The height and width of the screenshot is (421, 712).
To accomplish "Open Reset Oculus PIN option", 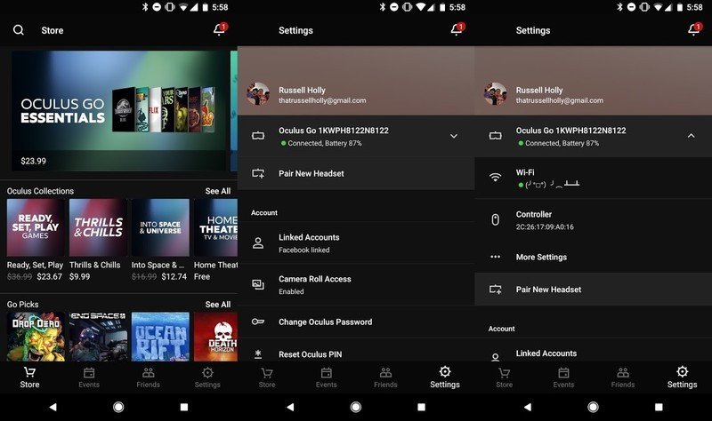I will [x=356, y=351].
